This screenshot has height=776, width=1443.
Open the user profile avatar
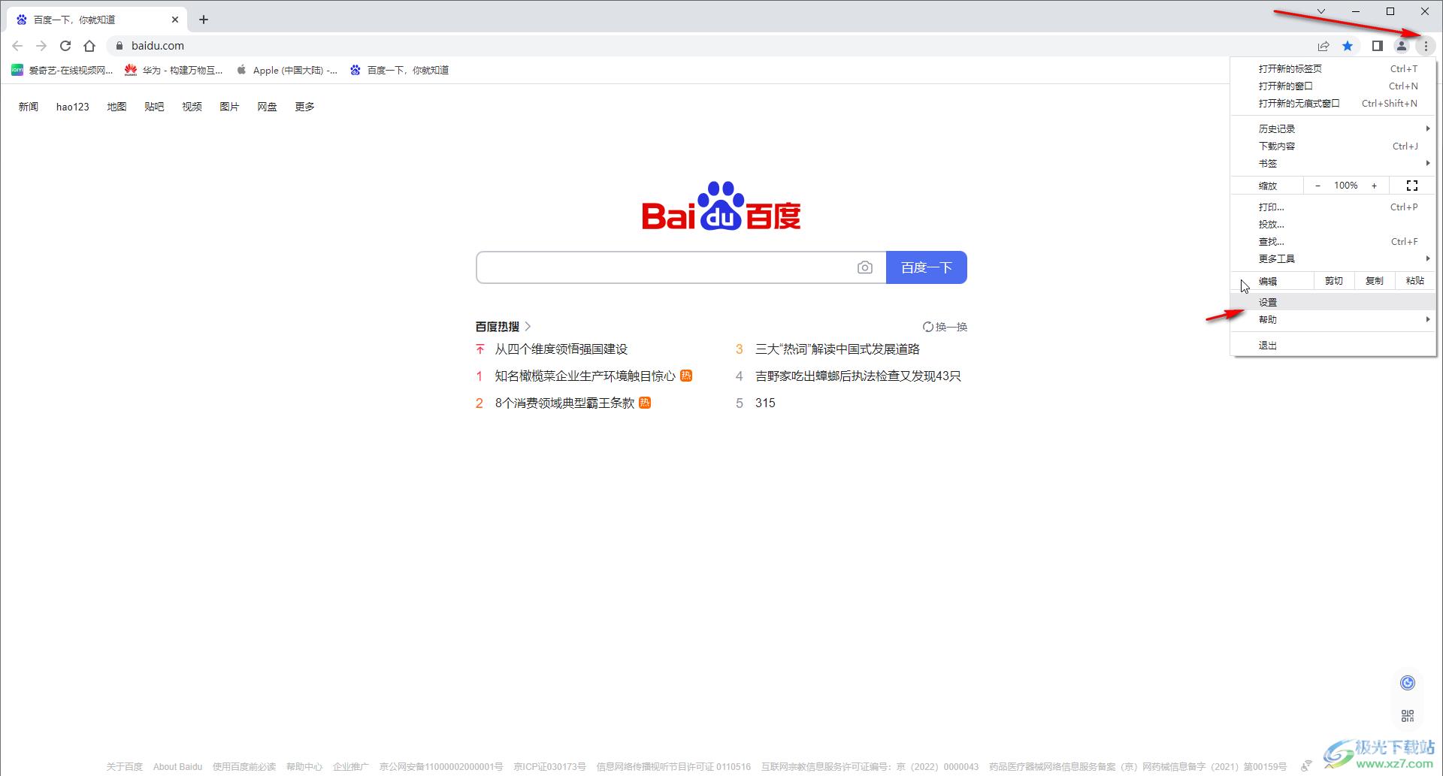click(x=1402, y=46)
